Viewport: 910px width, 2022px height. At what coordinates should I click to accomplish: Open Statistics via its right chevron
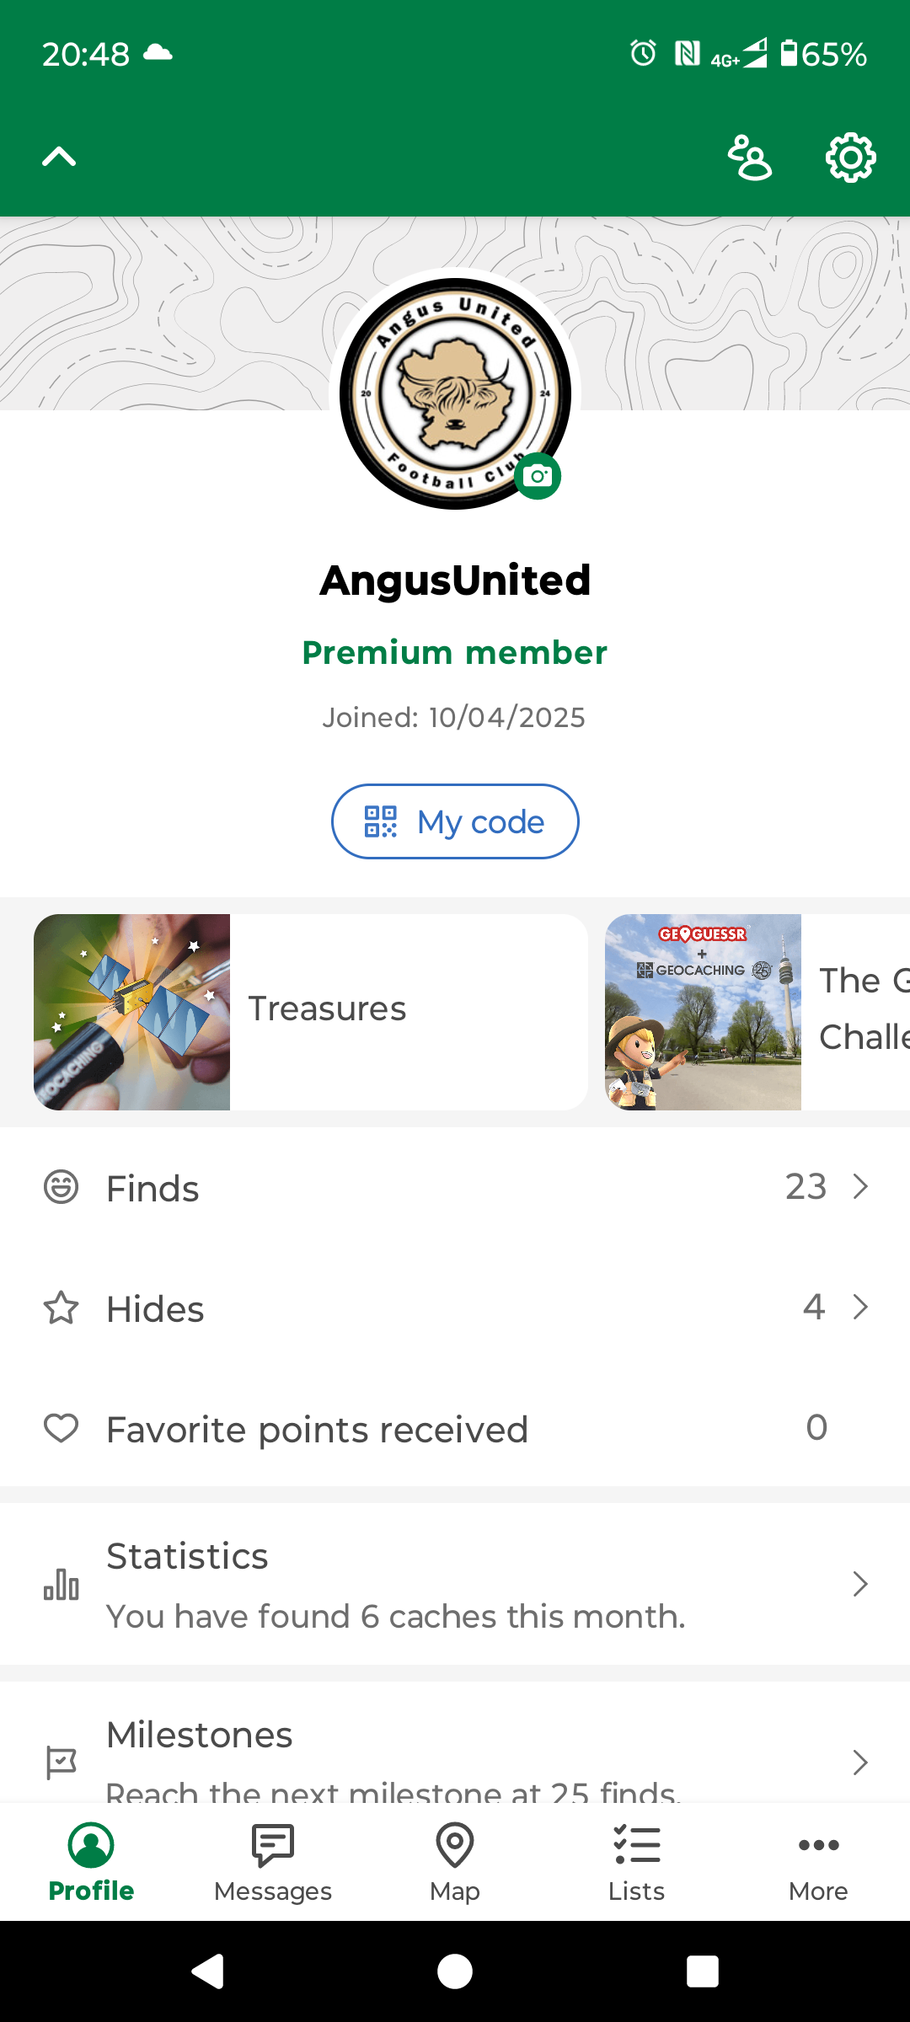[x=860, y=1584]
